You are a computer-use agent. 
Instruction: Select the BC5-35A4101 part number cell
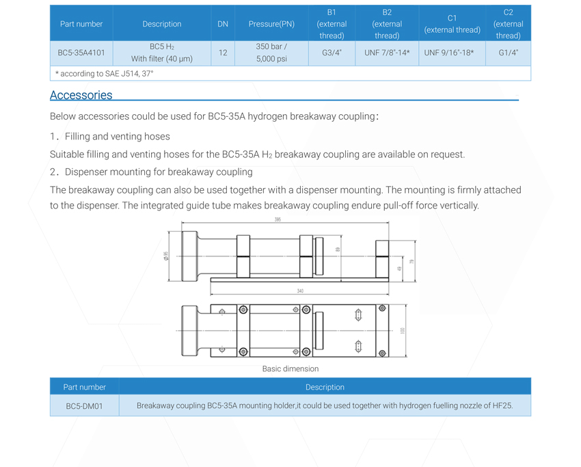click(x=81, y=53)
